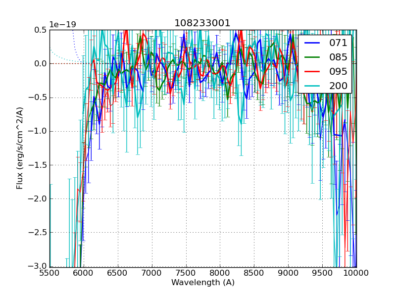Click the 0.0 tick on the y-axis
Screen dimensions: 396x297
tap(40, 63)
